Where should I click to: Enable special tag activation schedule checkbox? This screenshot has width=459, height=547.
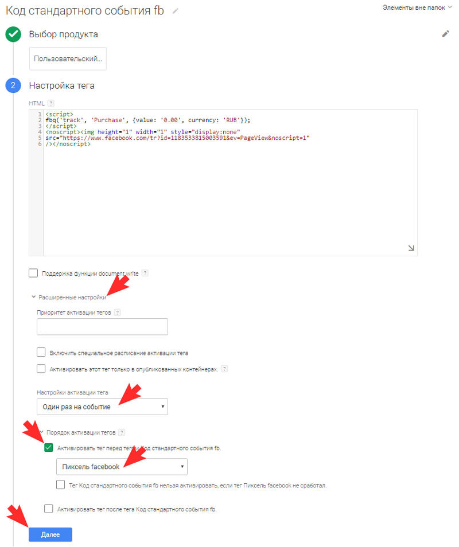(41, 352)
